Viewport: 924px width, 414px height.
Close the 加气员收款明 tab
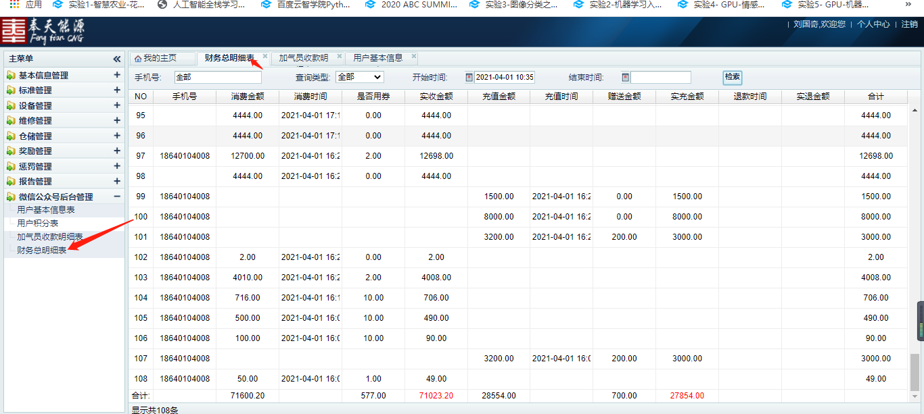click(x=340, y=57)
